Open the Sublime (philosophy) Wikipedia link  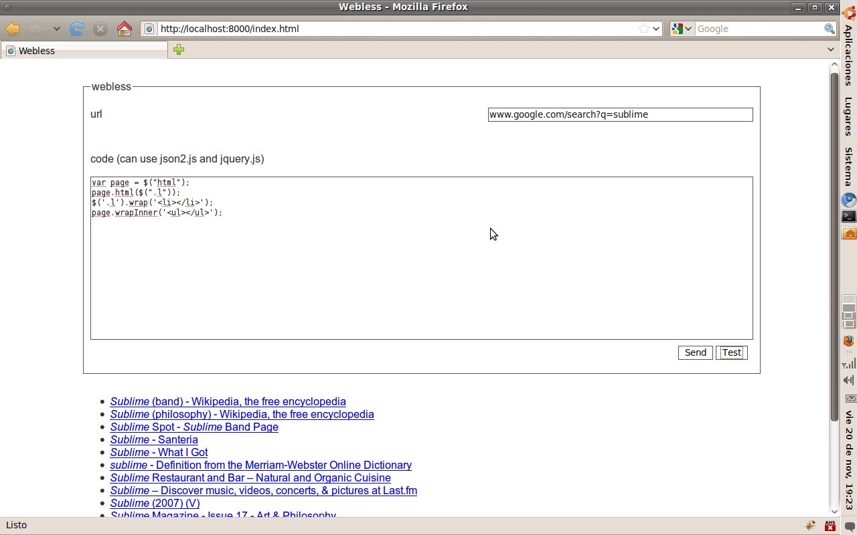(x=242, y=414)
